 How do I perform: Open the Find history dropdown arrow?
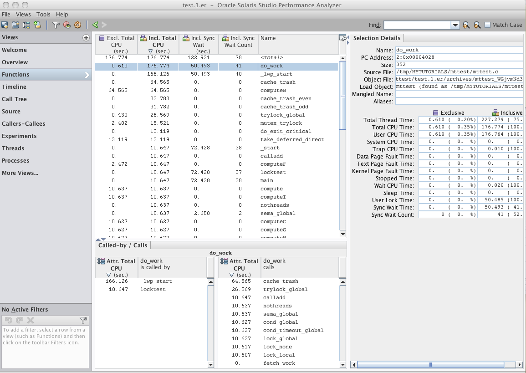point(455,25)
